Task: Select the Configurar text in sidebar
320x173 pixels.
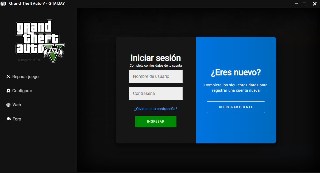Action: [x=22, y=91]
